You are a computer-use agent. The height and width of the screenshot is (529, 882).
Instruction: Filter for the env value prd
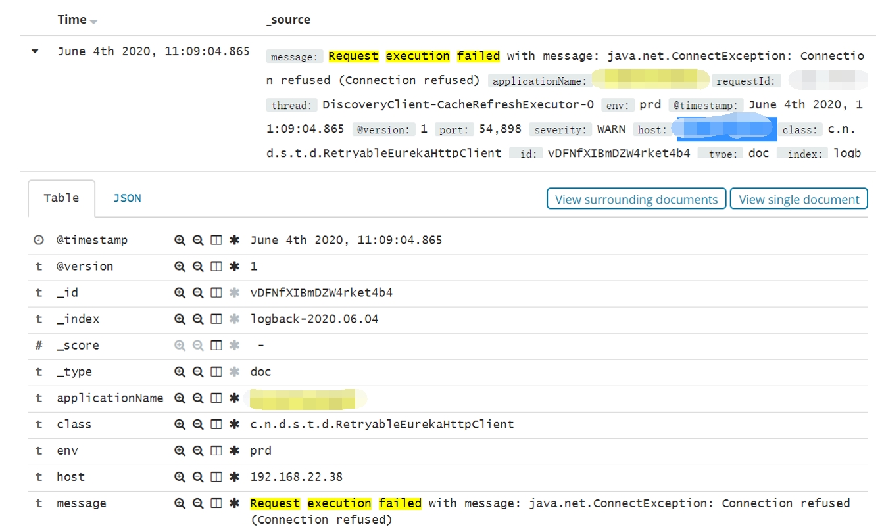(x=180, y=451)
